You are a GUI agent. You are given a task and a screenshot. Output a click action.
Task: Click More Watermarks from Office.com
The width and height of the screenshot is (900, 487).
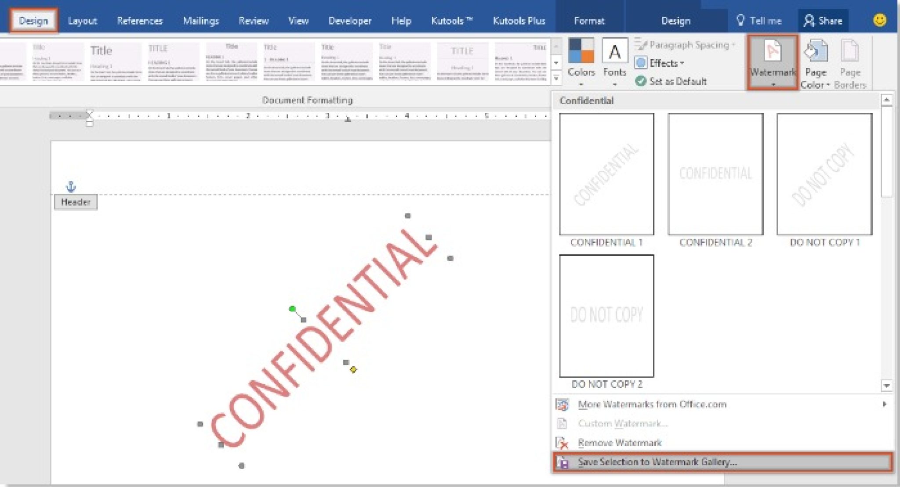(652, 404)
